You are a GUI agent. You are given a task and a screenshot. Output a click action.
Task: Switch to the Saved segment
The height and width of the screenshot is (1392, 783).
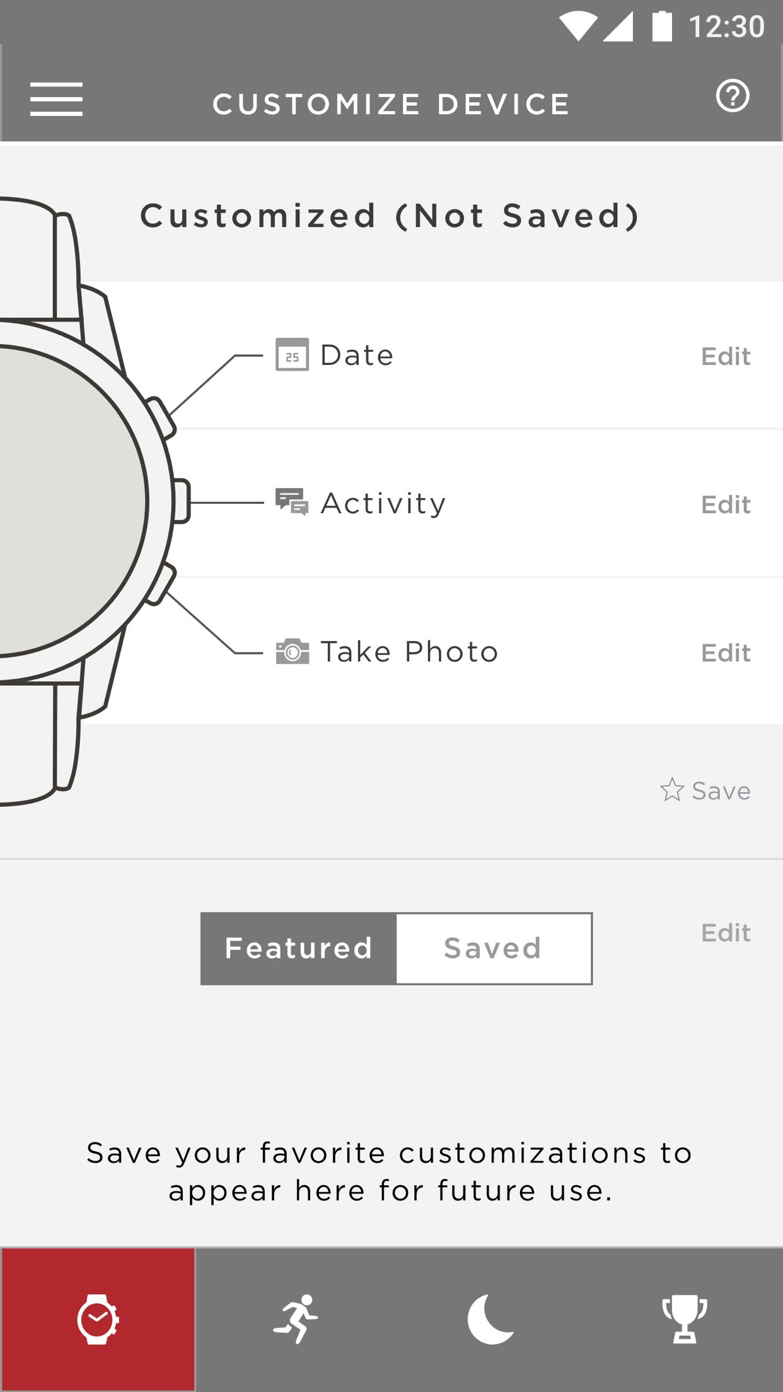[494, 948]
